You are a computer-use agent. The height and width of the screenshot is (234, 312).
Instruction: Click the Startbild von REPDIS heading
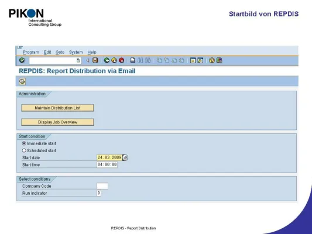click(263, 14)
